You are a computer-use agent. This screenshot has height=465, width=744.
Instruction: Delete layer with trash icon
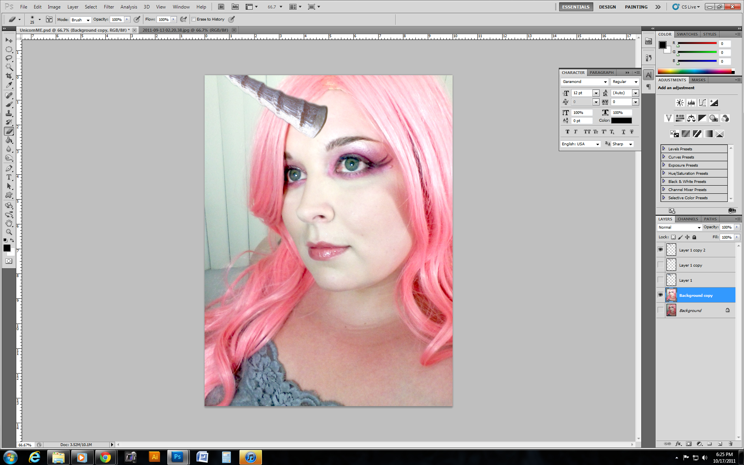[730, 444]
